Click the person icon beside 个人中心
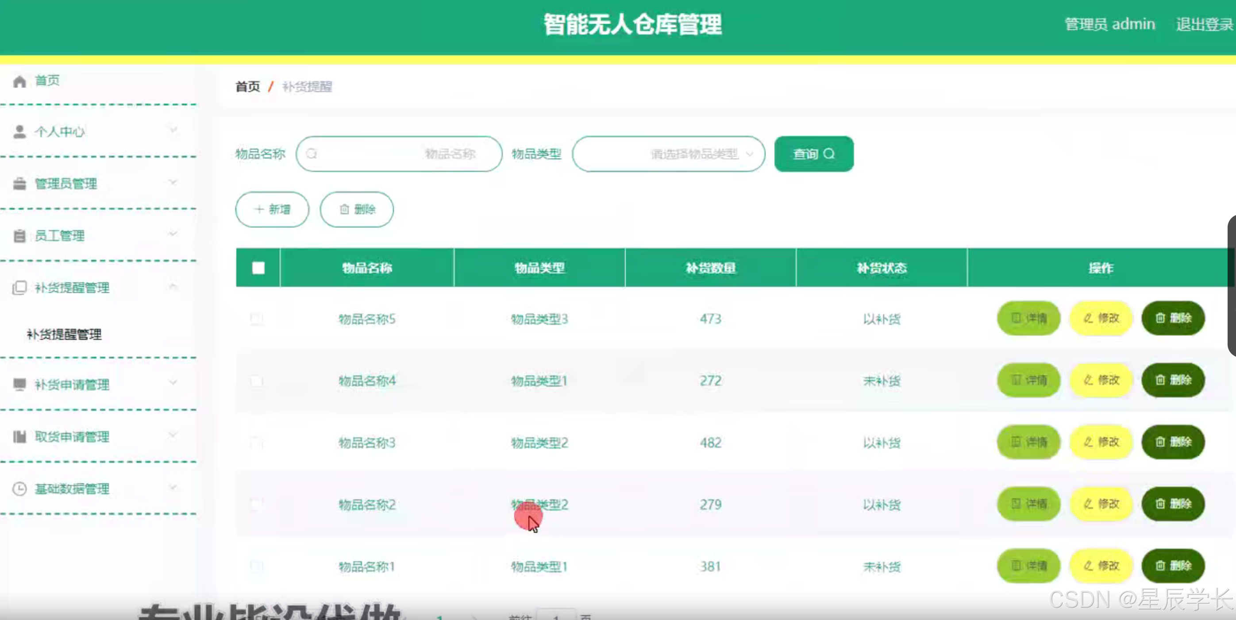The height and width of the screenshot is (620, 1236). (19, 131)
